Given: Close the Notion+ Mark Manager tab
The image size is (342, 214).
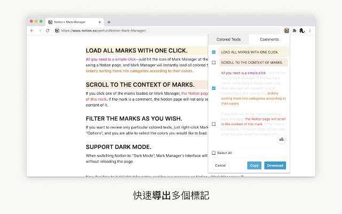Looking at the screenshot, I should click(100, 22).
